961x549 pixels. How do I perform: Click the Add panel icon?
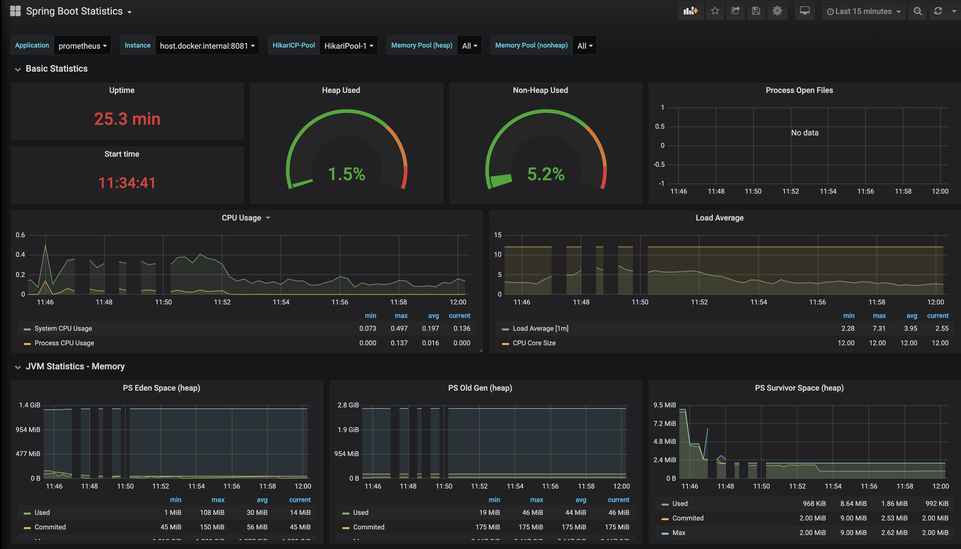pos(690,11)
